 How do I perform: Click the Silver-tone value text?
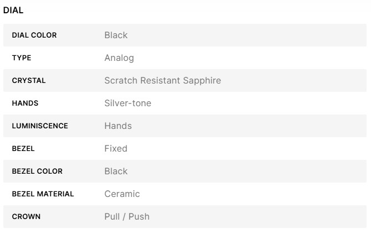point(127,103)
